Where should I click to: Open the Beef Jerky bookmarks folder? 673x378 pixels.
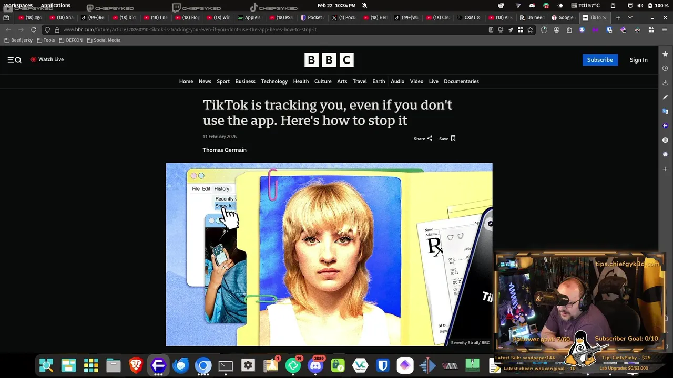point(18,40)
